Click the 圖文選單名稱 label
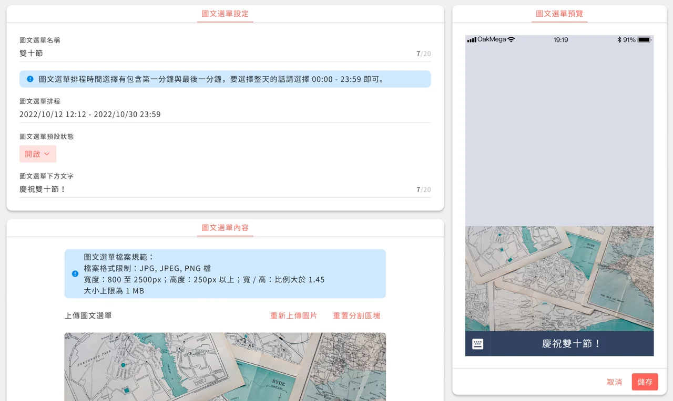The image size is (673, 401). pos(40,40)
